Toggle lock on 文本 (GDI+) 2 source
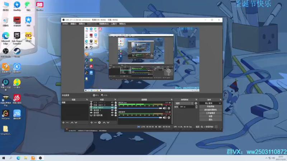Screen dimensions: 287x161 116,105
